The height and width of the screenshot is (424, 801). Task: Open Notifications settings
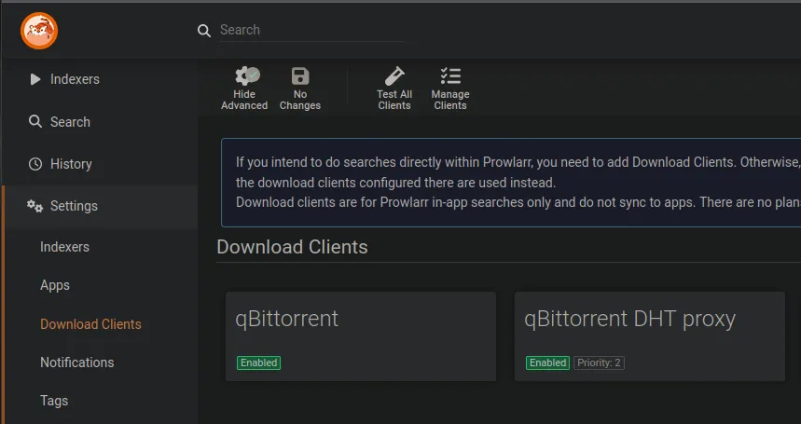pos(76,362)
